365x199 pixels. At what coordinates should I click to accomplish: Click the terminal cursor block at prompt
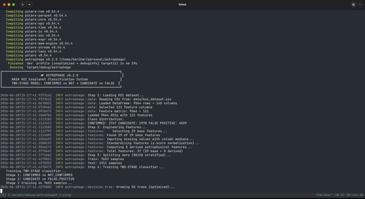click(x=1, y=191)
